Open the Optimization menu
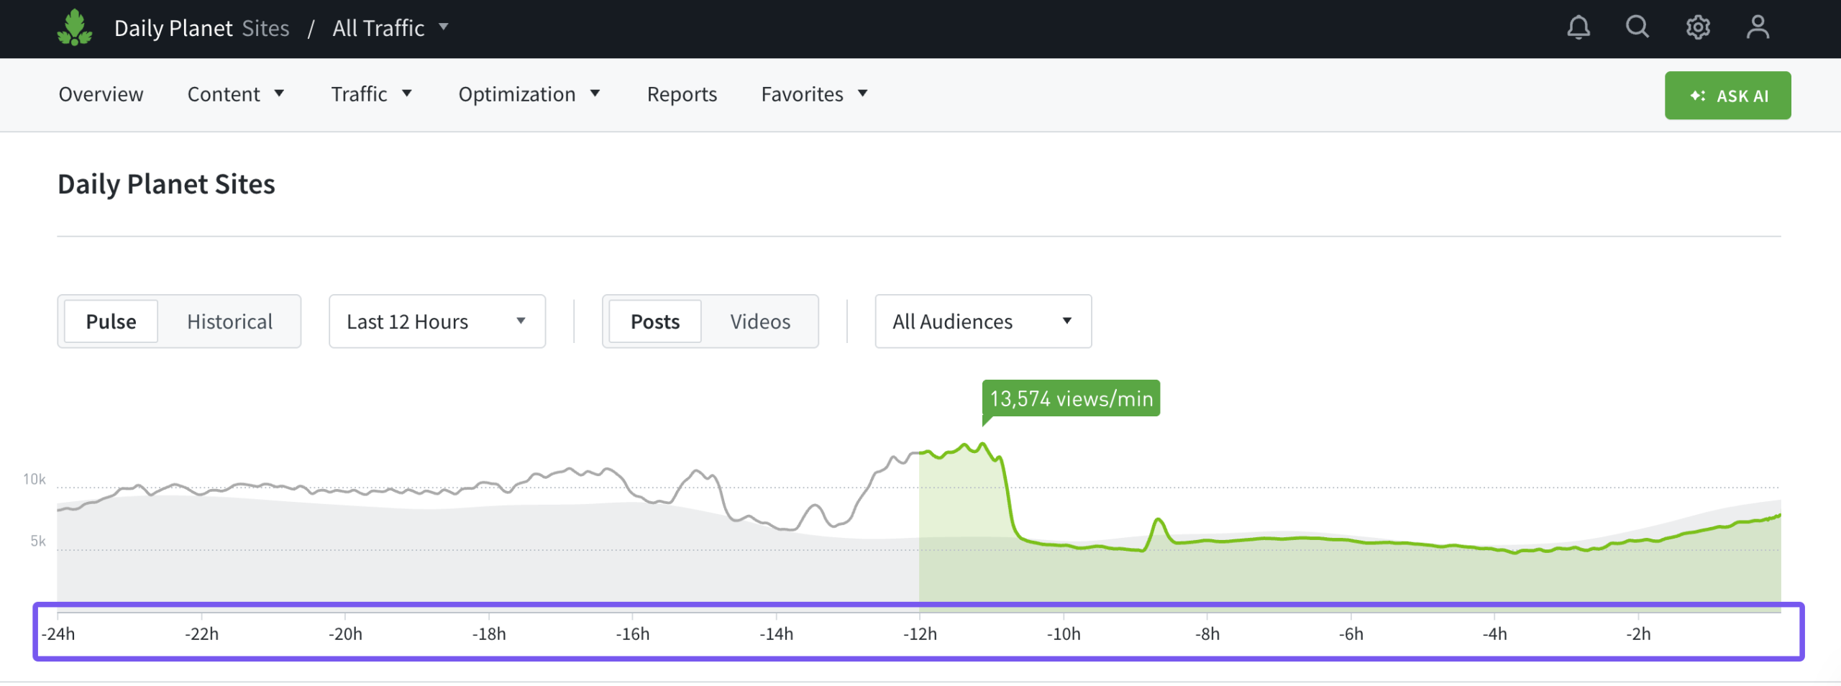 tap(529, 94)
